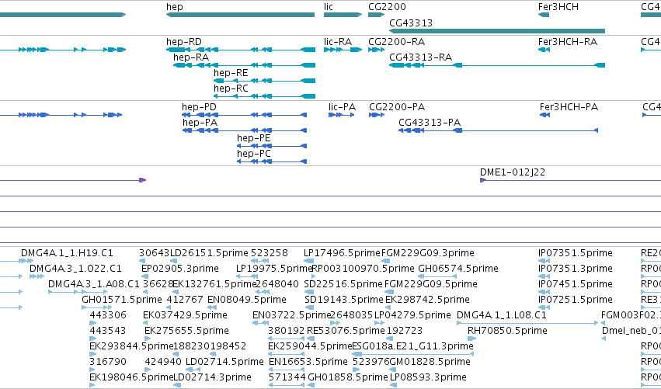Screen dimensions: 661x389
Task: Click the Fer3HCH gene arrow
Action: [544, 15]
